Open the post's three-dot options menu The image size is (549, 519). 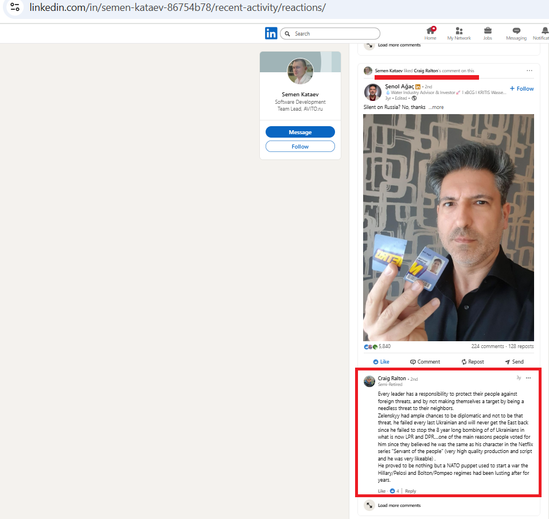coord(529,71)
